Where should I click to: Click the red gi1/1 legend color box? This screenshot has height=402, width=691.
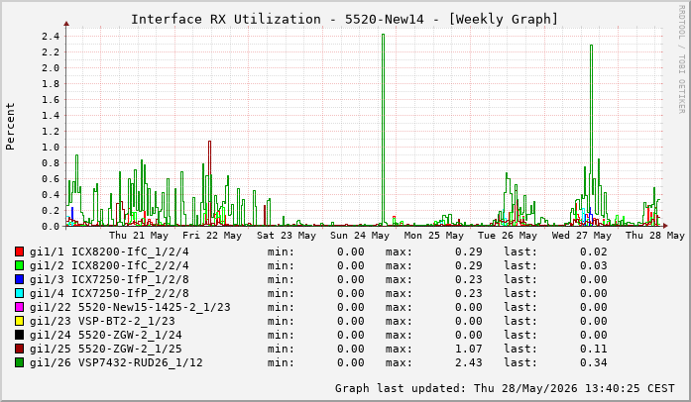[x=19, y=251]
